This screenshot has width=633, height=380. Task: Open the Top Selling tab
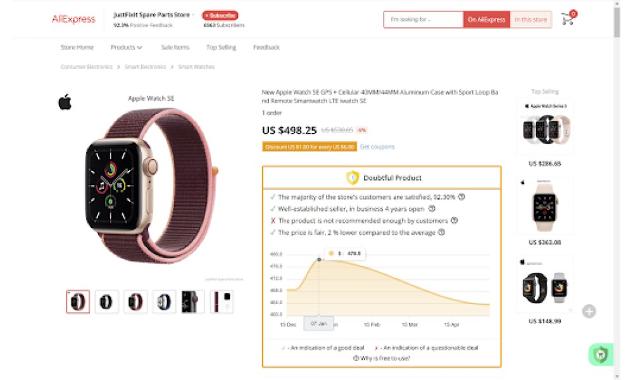221,47
